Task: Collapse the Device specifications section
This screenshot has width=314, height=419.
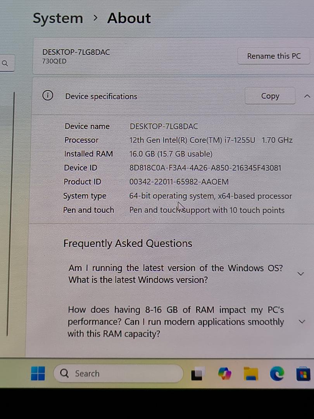Action: coord(307,96)
